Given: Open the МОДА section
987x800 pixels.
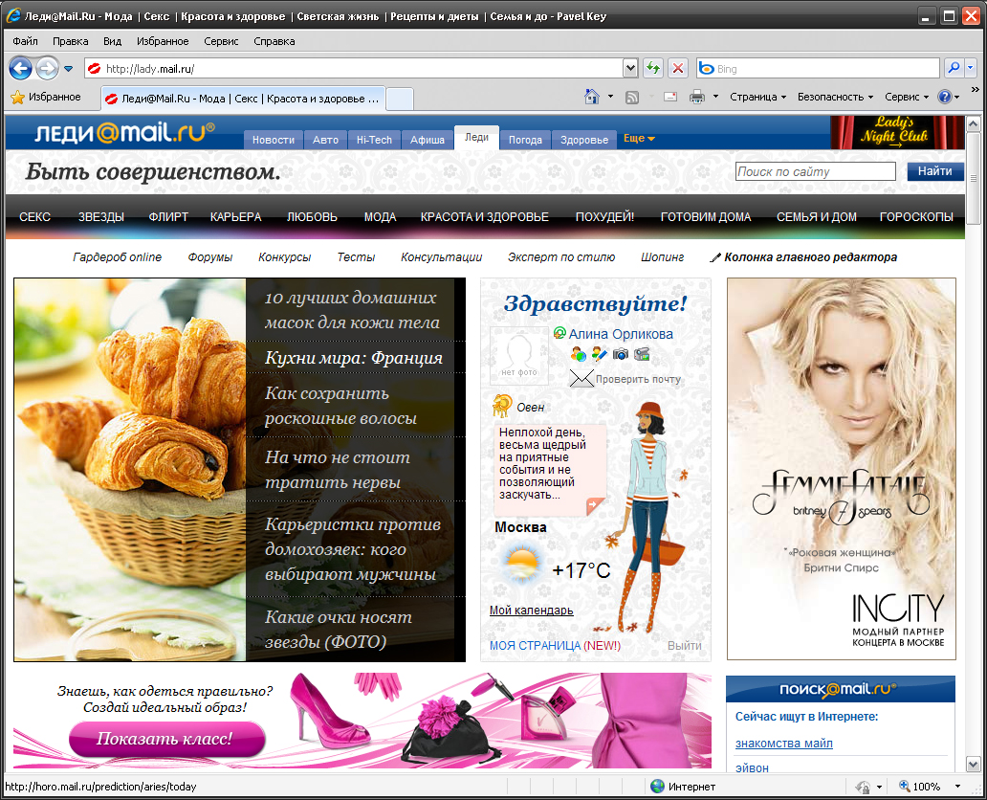Looking at the screenshot, I should [381, 216].
